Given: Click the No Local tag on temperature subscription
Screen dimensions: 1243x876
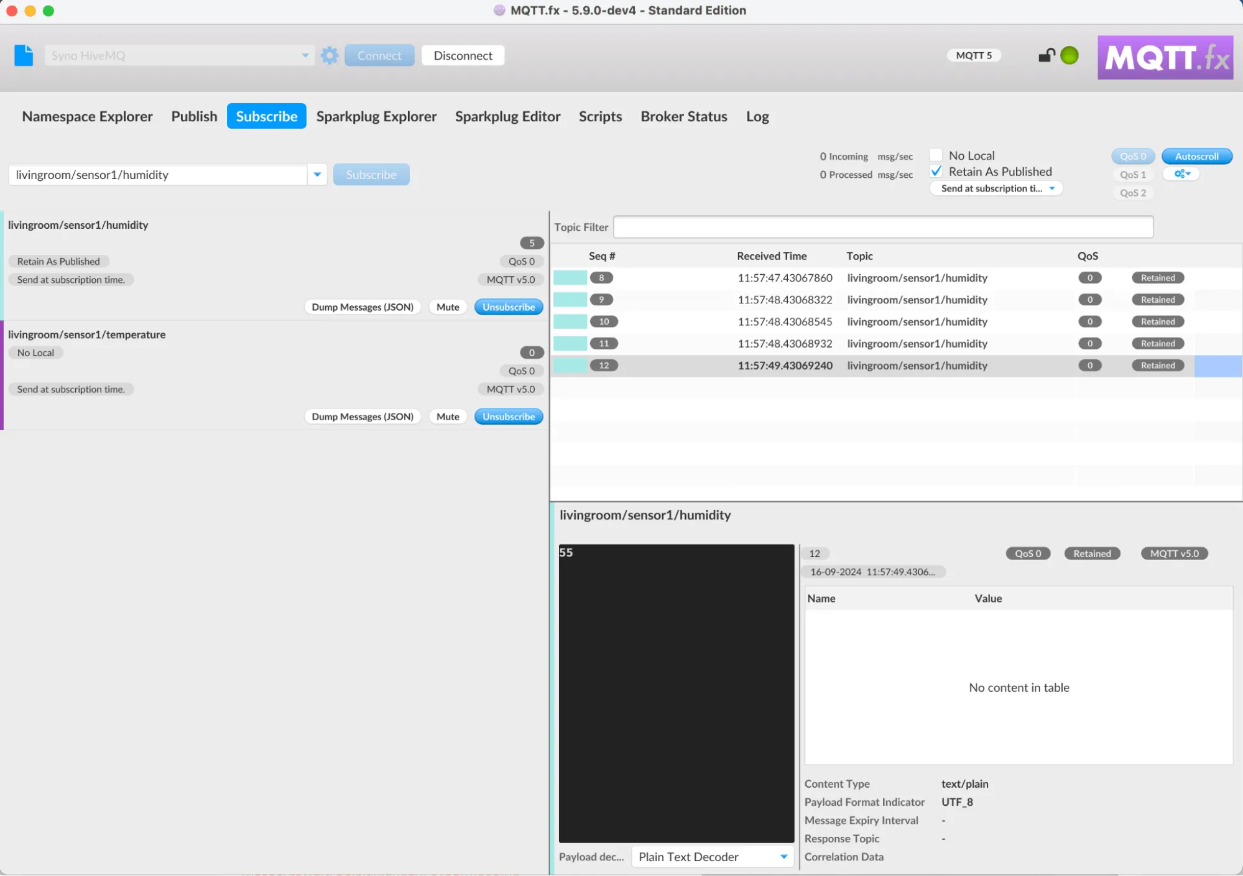Looking at the screenshot, I should click(35, 353).
